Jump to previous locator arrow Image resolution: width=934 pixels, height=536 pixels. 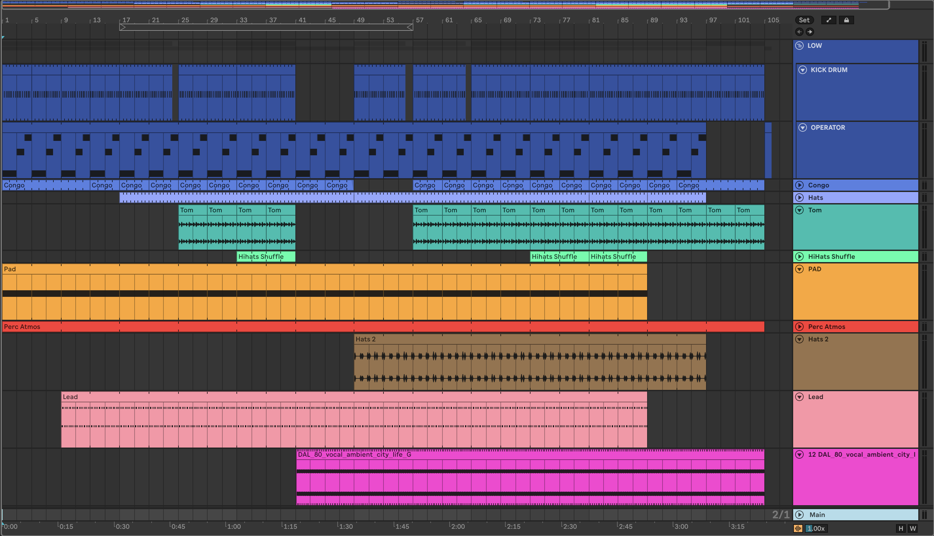pos(799,32)
